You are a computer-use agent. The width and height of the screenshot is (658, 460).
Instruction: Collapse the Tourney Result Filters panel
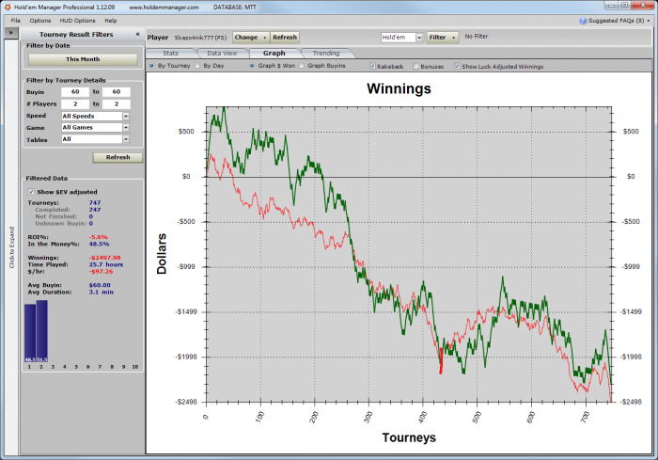point(137,34)
